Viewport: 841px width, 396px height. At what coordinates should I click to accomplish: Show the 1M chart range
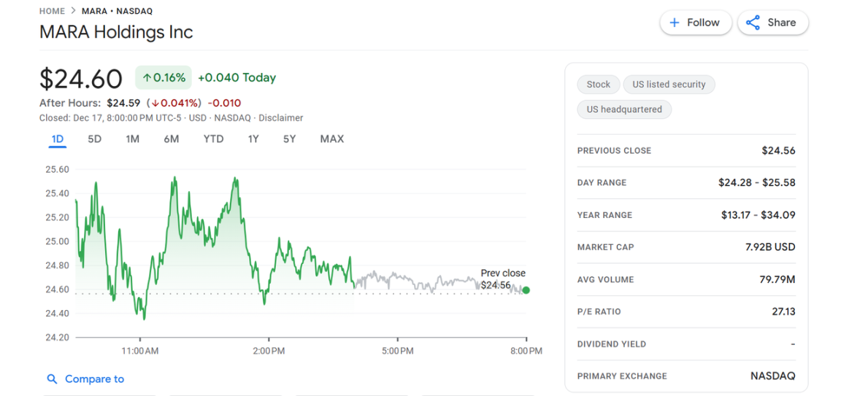132,139
